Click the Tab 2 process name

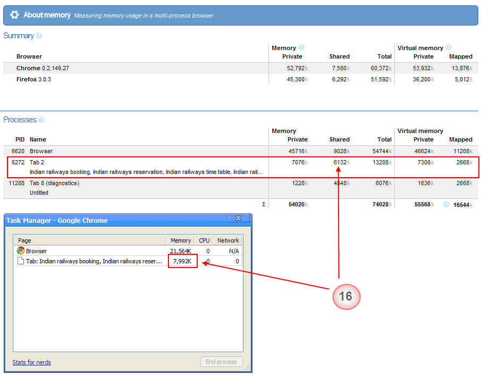(x=37, y=162)
